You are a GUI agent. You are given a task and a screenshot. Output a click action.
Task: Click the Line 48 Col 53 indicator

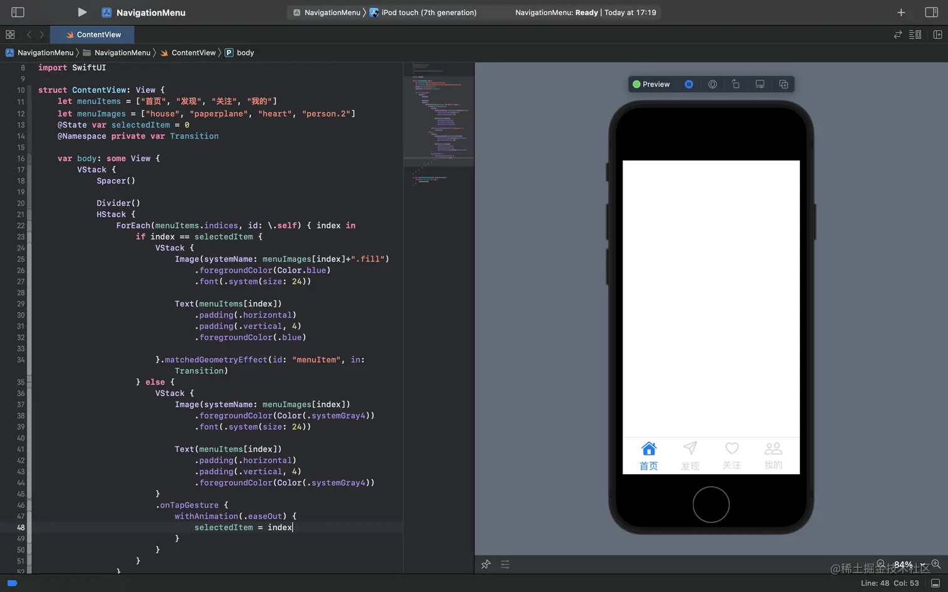(x=890, y=583)
